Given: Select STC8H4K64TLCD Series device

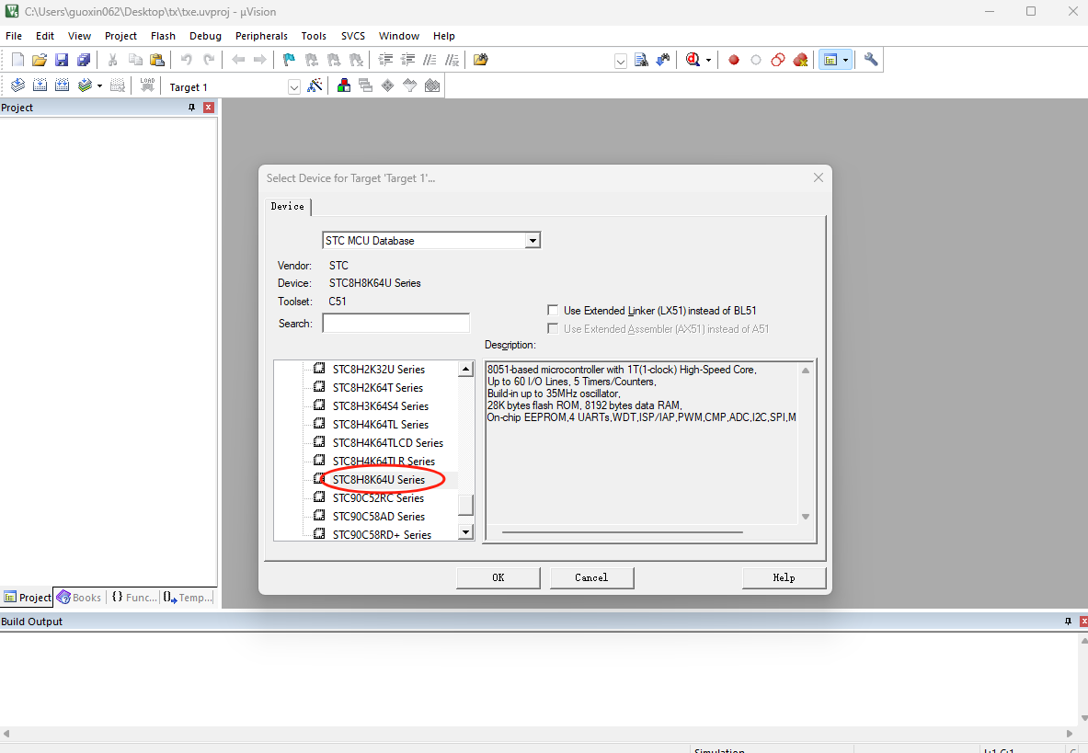Looking at the screenshot, I should point(388,443).
